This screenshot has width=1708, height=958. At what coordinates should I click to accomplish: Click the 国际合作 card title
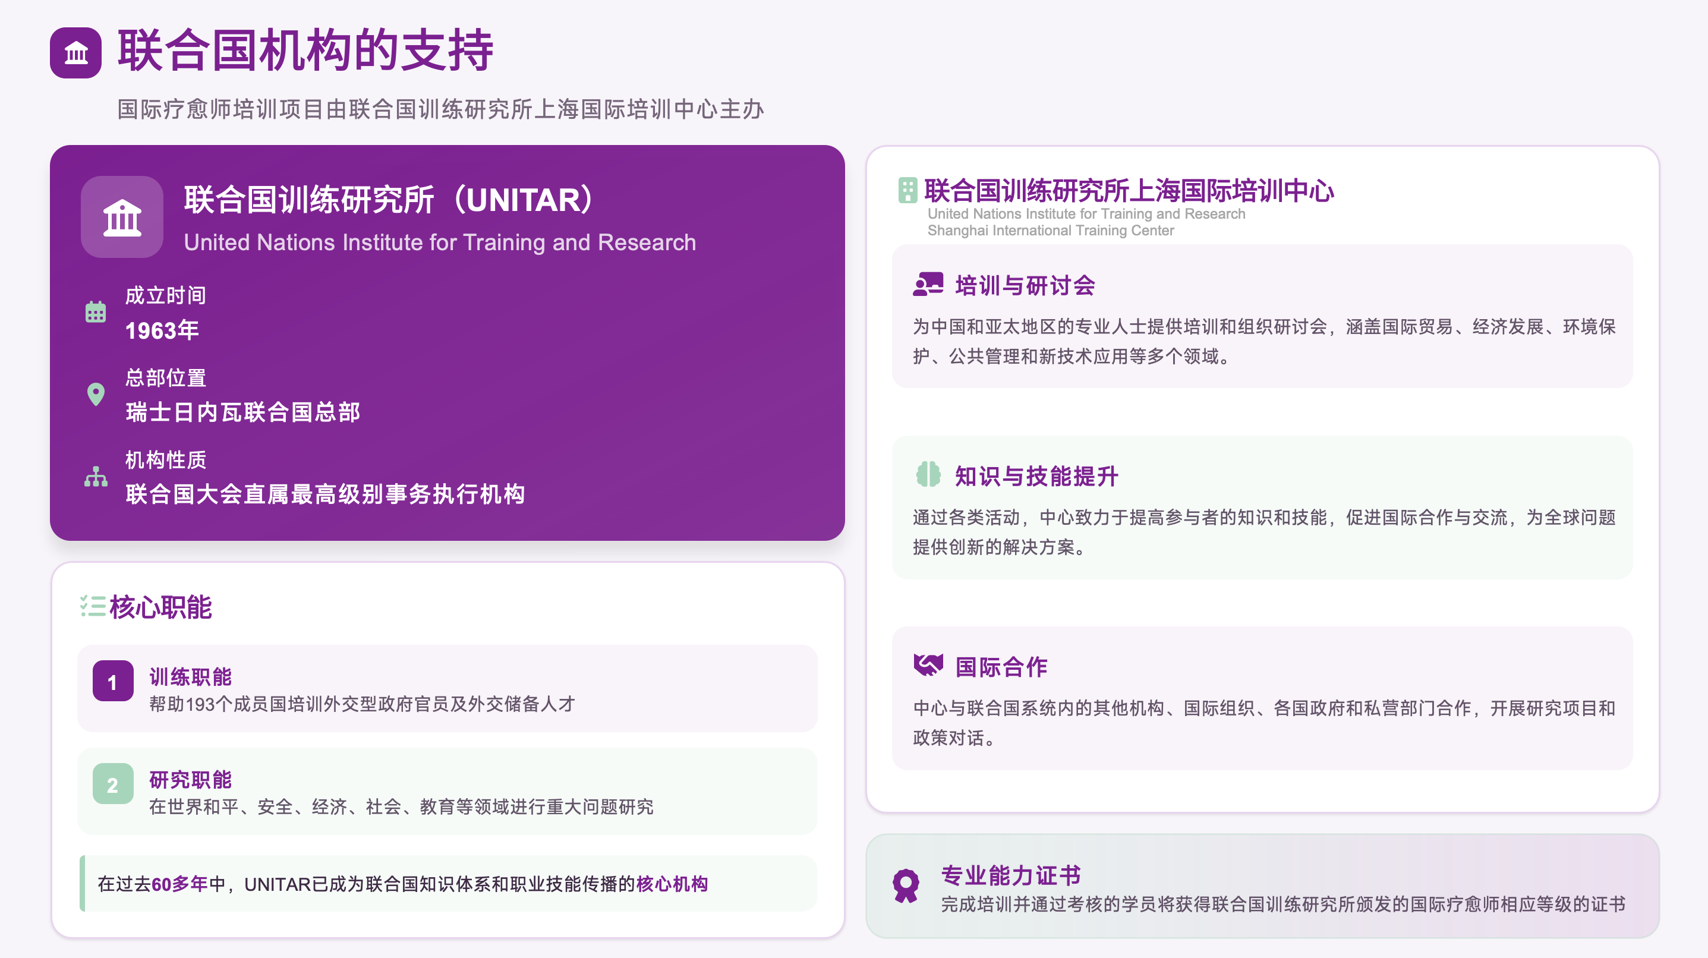pyautogui.click(x=1001, y=666)
